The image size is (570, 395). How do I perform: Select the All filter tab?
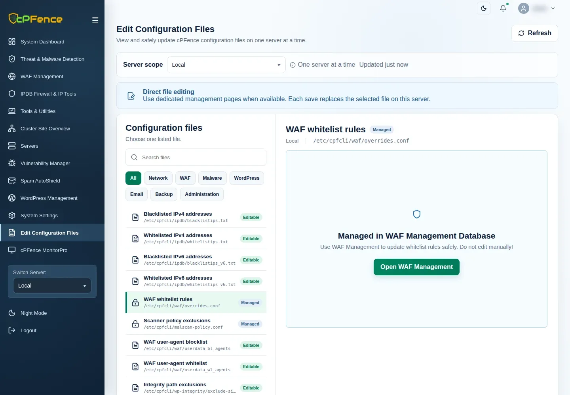click(x=133, y=178)
